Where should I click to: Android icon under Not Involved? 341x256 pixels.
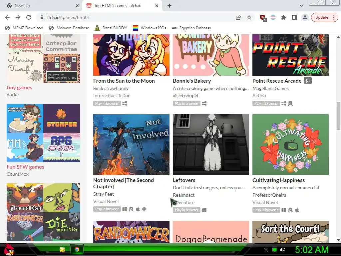click(144, 209)
